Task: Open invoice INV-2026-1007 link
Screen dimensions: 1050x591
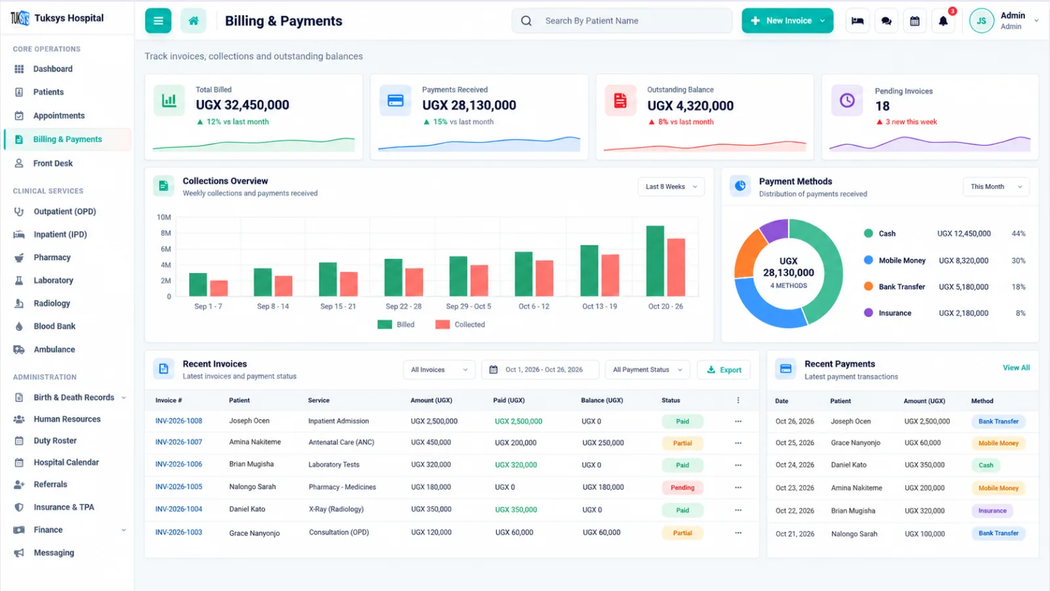Action: [178, 443]
